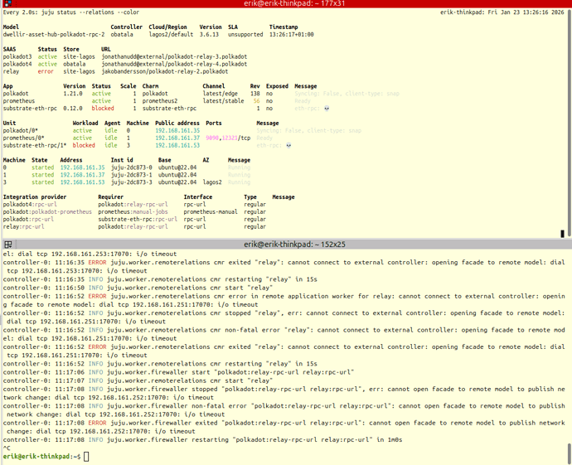572x465 pixels.
Task: Click the Cloud/Region value 'lagos2/default'
Action: pyautogui.click(x=171, y=35)
